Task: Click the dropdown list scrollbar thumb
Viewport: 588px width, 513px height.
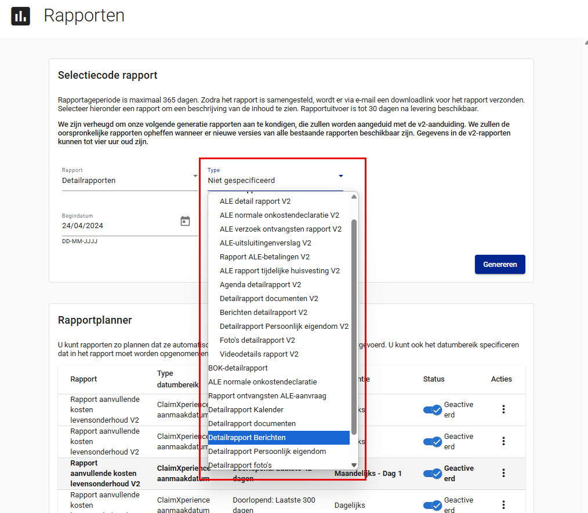Action: click(x=354, y=327)
